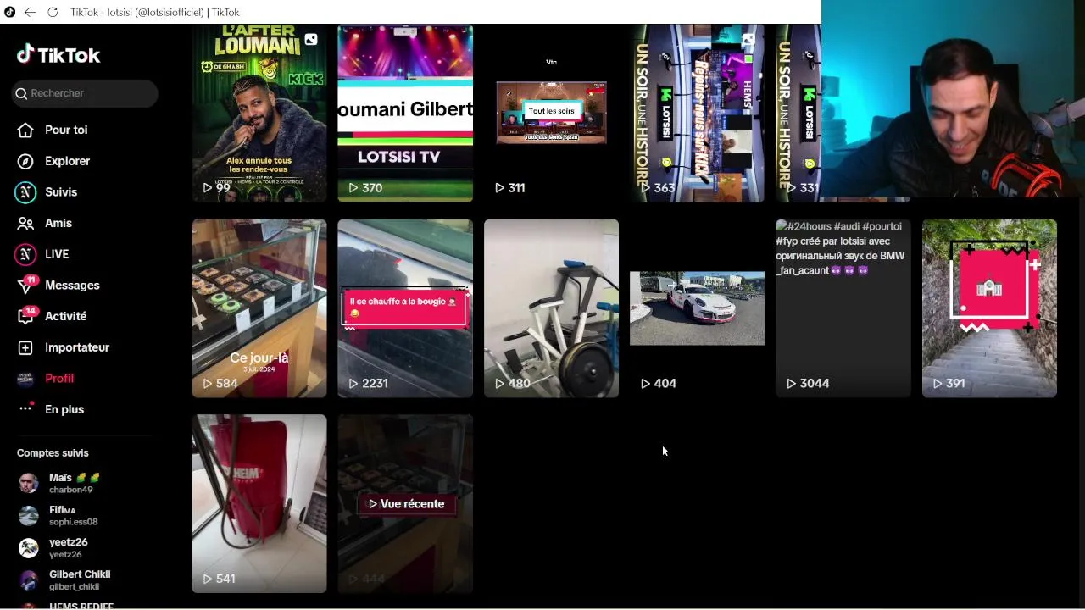Go back with the browser back arrow

[x=30, y=12]
